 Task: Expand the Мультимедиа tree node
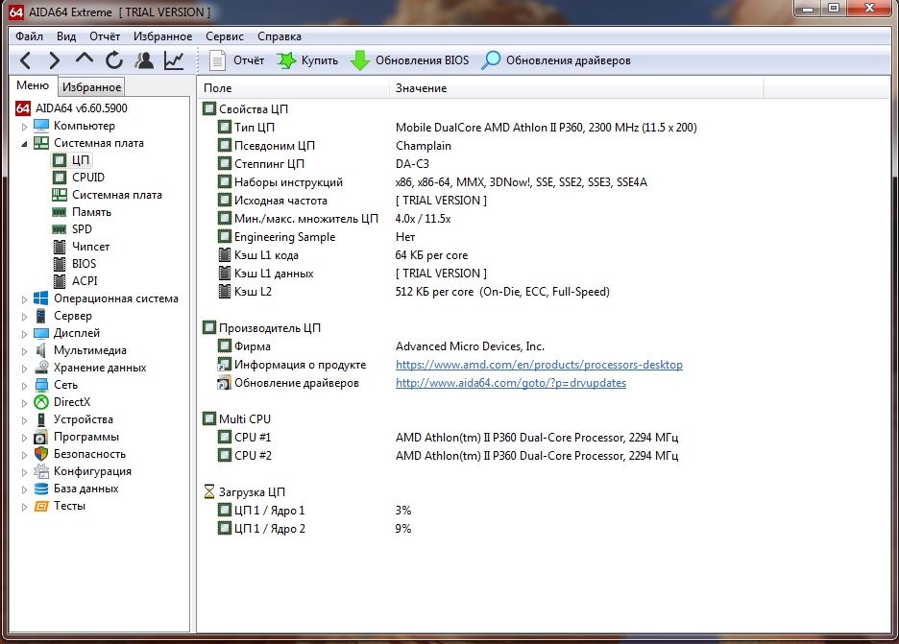(24, 350)
